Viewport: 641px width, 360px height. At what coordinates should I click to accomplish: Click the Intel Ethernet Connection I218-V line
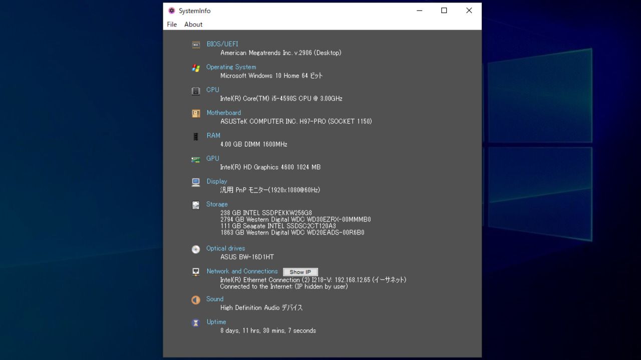tap(313, 280)
